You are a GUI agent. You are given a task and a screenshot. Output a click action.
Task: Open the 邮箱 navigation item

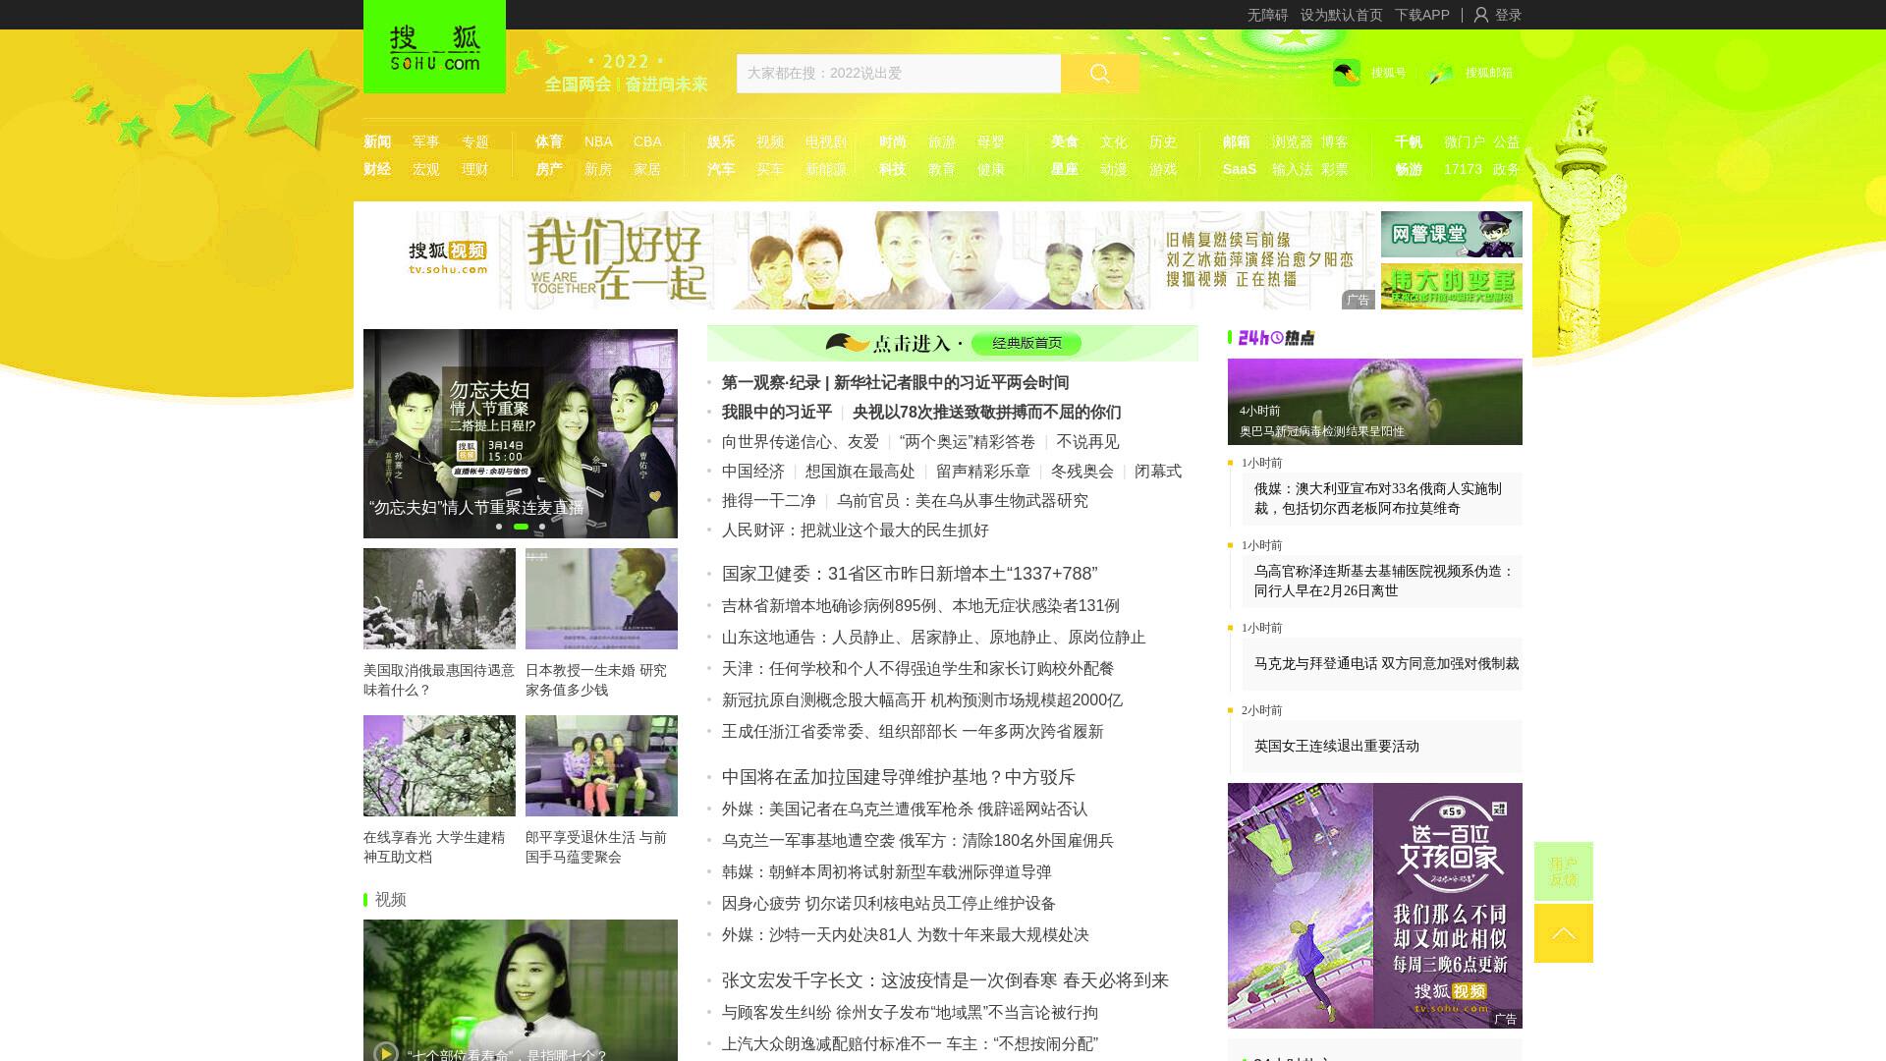(1237, 141)
